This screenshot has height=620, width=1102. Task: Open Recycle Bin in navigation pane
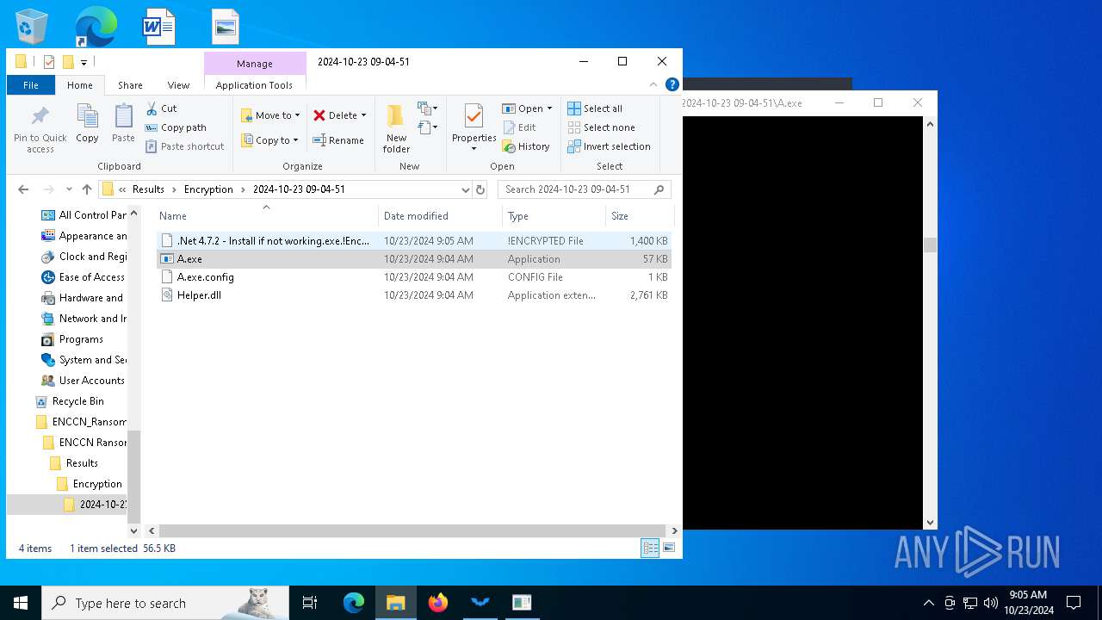pyautogui.click(x=77, y=401)
